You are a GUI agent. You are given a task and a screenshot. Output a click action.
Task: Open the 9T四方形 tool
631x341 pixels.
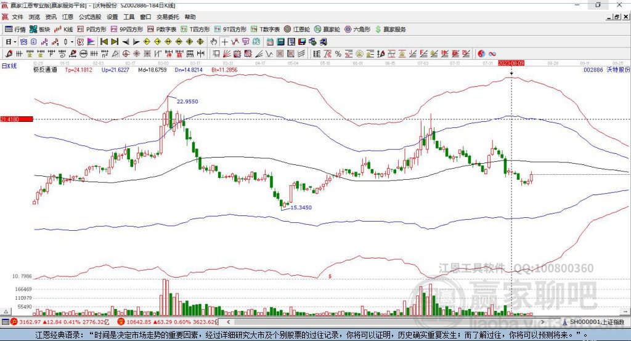click(x=230, y=30)
